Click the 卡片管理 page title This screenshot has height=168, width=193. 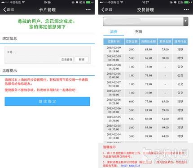(x=47, y=10)
